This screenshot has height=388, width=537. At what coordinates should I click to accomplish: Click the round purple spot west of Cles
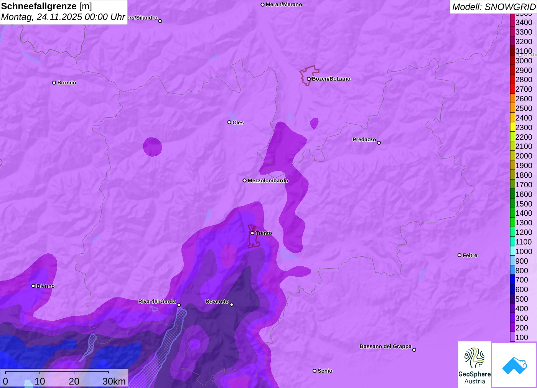[153, 147]
